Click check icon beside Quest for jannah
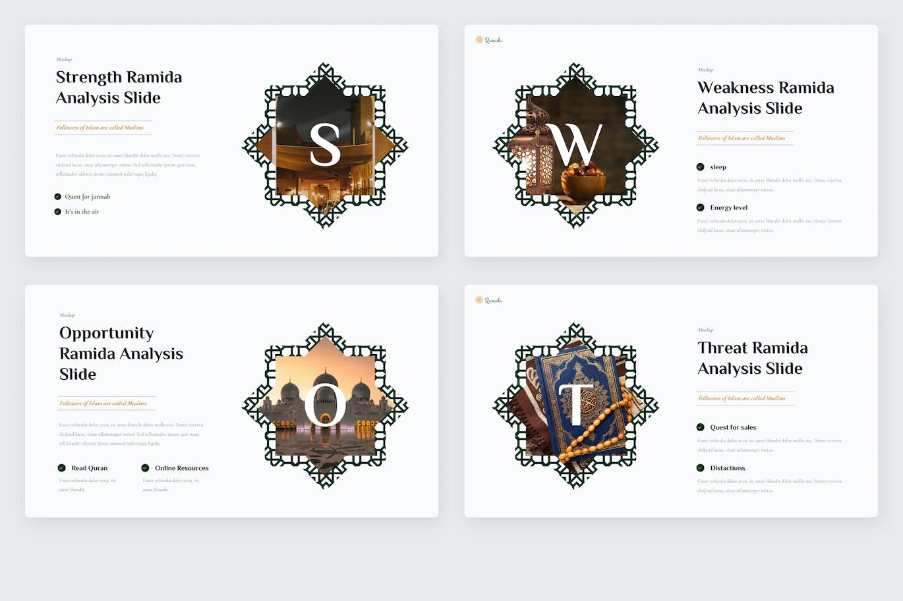Screen dimensions: 903x601 coord(58,197)
